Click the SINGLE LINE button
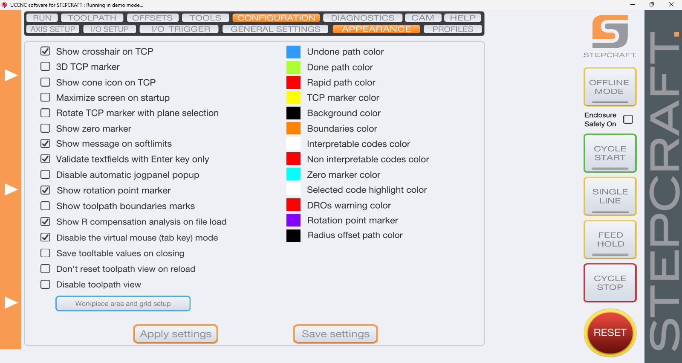This screenshot has height=363, width=682. 610,196
